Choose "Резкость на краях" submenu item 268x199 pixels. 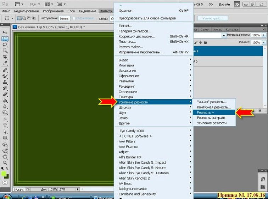(x=211, y=117)
